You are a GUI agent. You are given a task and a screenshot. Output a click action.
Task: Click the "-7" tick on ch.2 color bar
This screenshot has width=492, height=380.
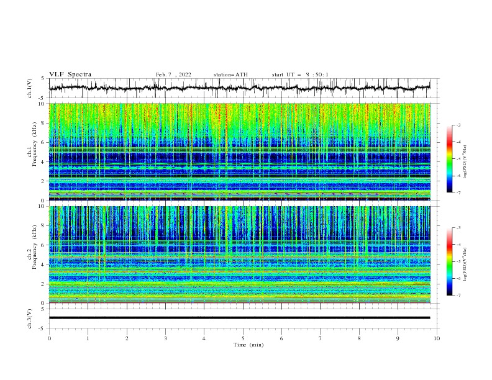pyautogui.click(x=458, y=295)
